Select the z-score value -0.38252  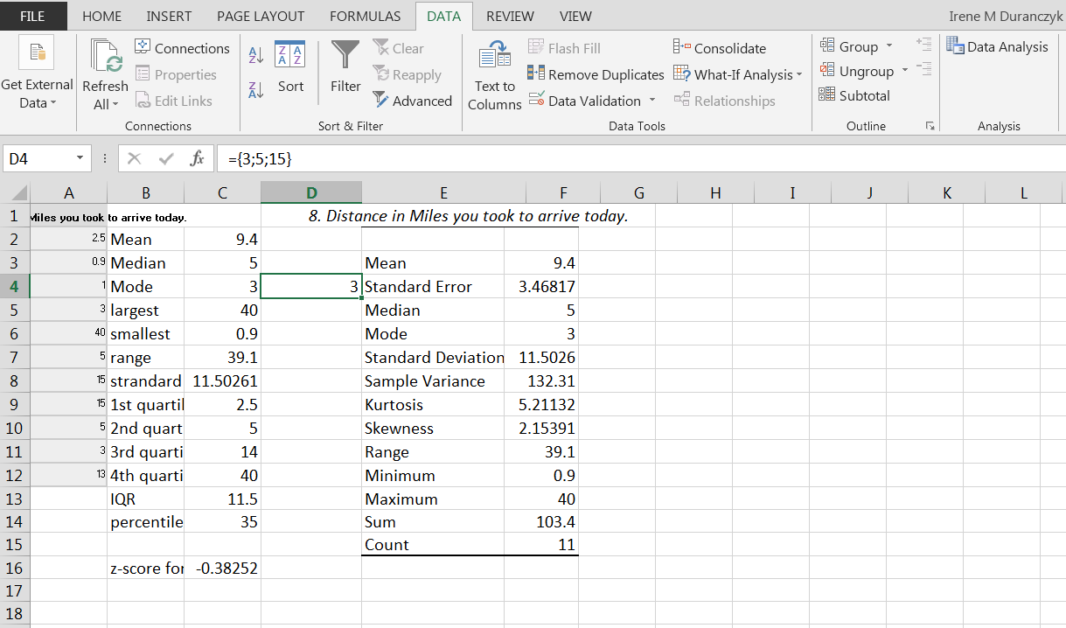click(222, 568)
